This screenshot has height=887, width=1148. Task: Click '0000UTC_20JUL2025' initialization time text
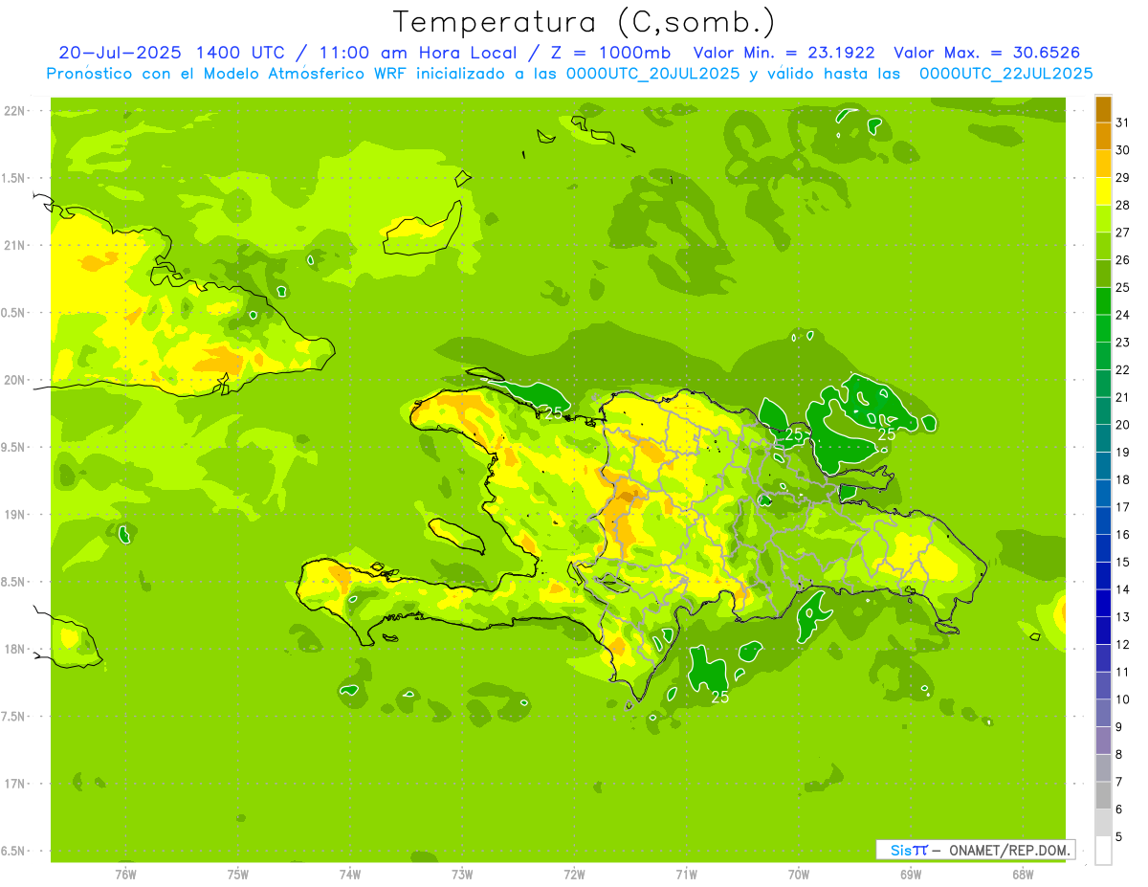(x=652, y=74)
